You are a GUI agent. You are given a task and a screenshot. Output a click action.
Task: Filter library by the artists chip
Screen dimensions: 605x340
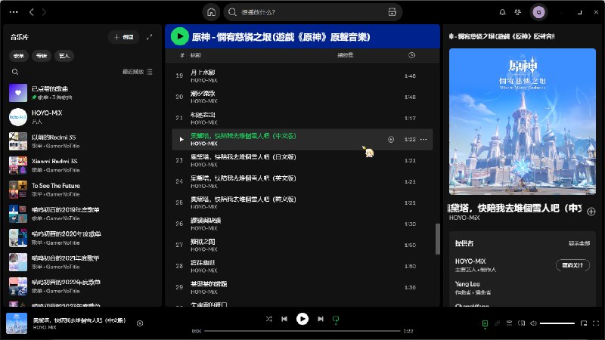(x=64, y=56)
